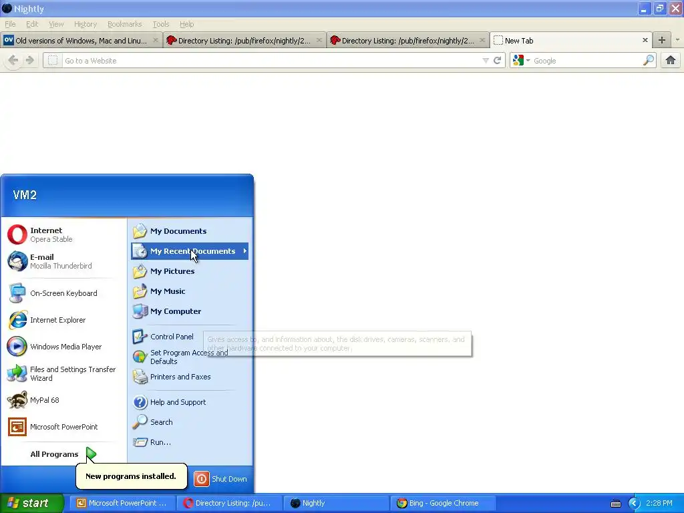Screen dimensions: 684x513
Task: Open the list all tabs dropdown arrow
Action: pos(677,40)
